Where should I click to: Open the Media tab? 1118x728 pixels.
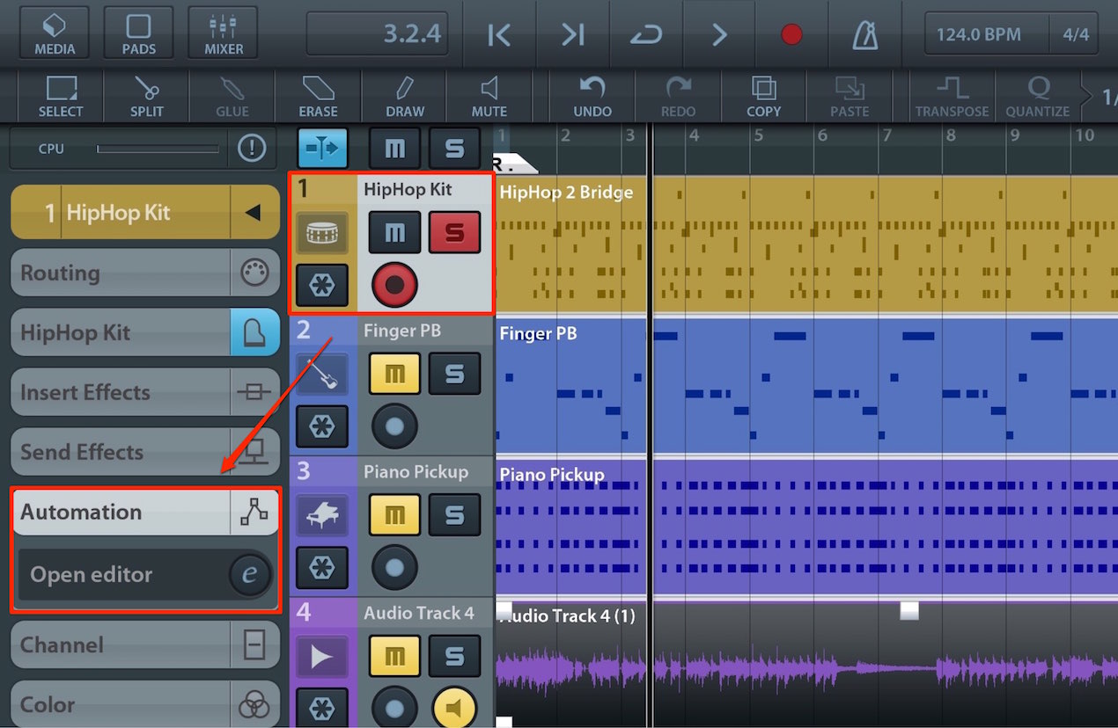(x=55, y=33)
